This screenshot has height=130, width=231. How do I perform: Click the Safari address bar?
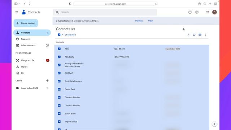115,4
